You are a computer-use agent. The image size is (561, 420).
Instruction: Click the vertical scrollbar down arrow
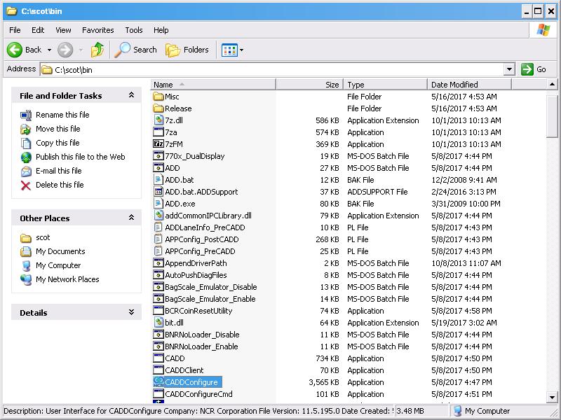coord(552,397)
